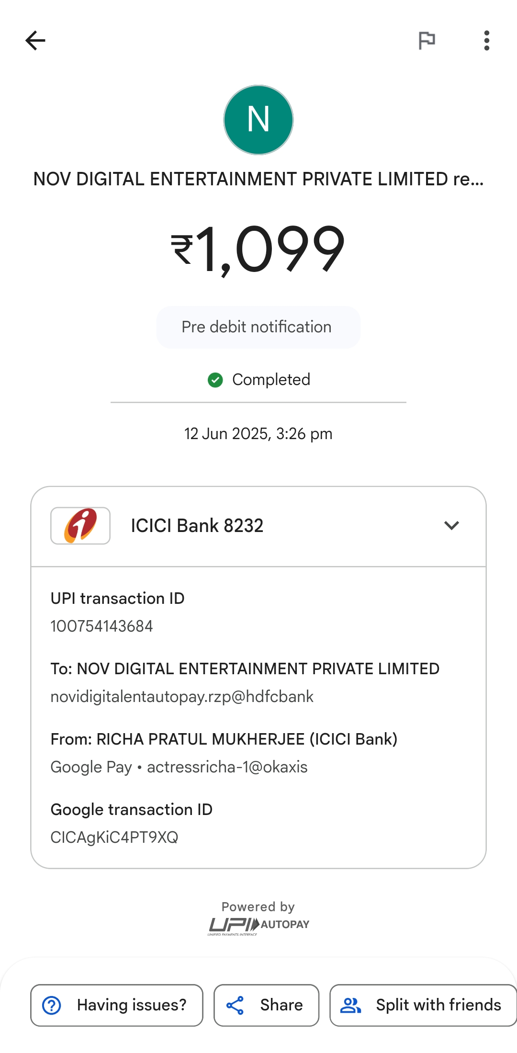This screenshot has height=1053, width=517.
Task: Choose Split with friends
Action: tap(423, 1005)
